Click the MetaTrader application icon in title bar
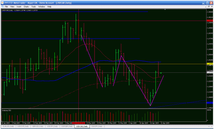The image size is (214, 129). click(2, 3)
